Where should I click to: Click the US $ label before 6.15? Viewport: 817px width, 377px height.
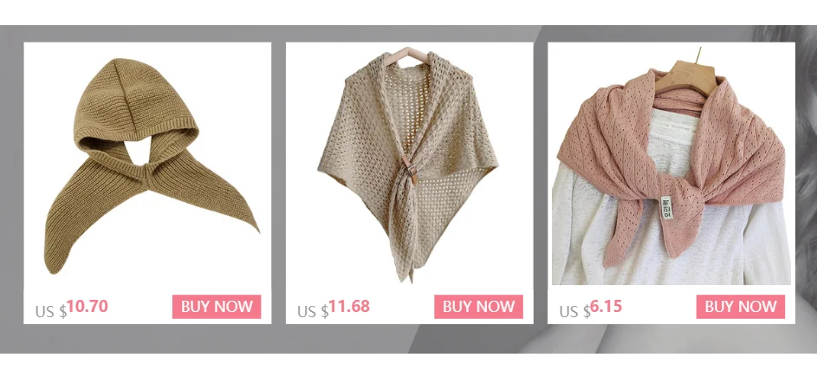tap(574, 311)
